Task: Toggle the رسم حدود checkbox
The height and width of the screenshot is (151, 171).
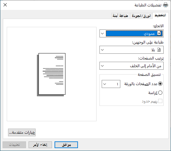Action: click(160, 101)
